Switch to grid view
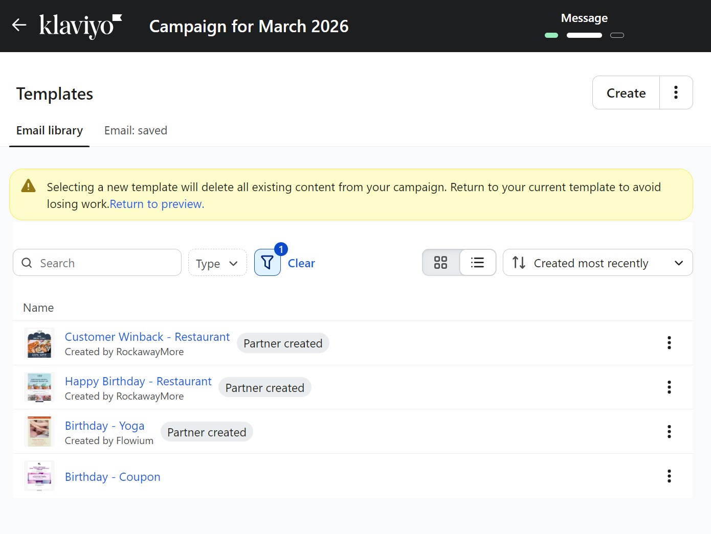The width and height of the screenshot is (711, 534). (x=440, y=263)
